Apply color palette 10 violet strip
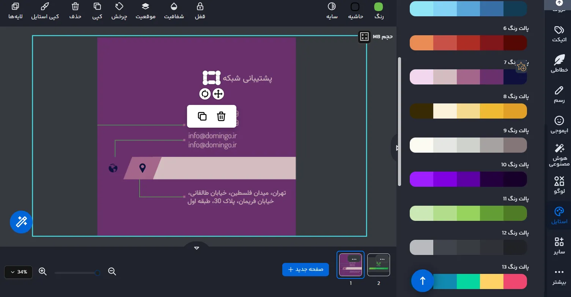Image resolution: width=571 pixels, height=297 pixels. [468, 179]
